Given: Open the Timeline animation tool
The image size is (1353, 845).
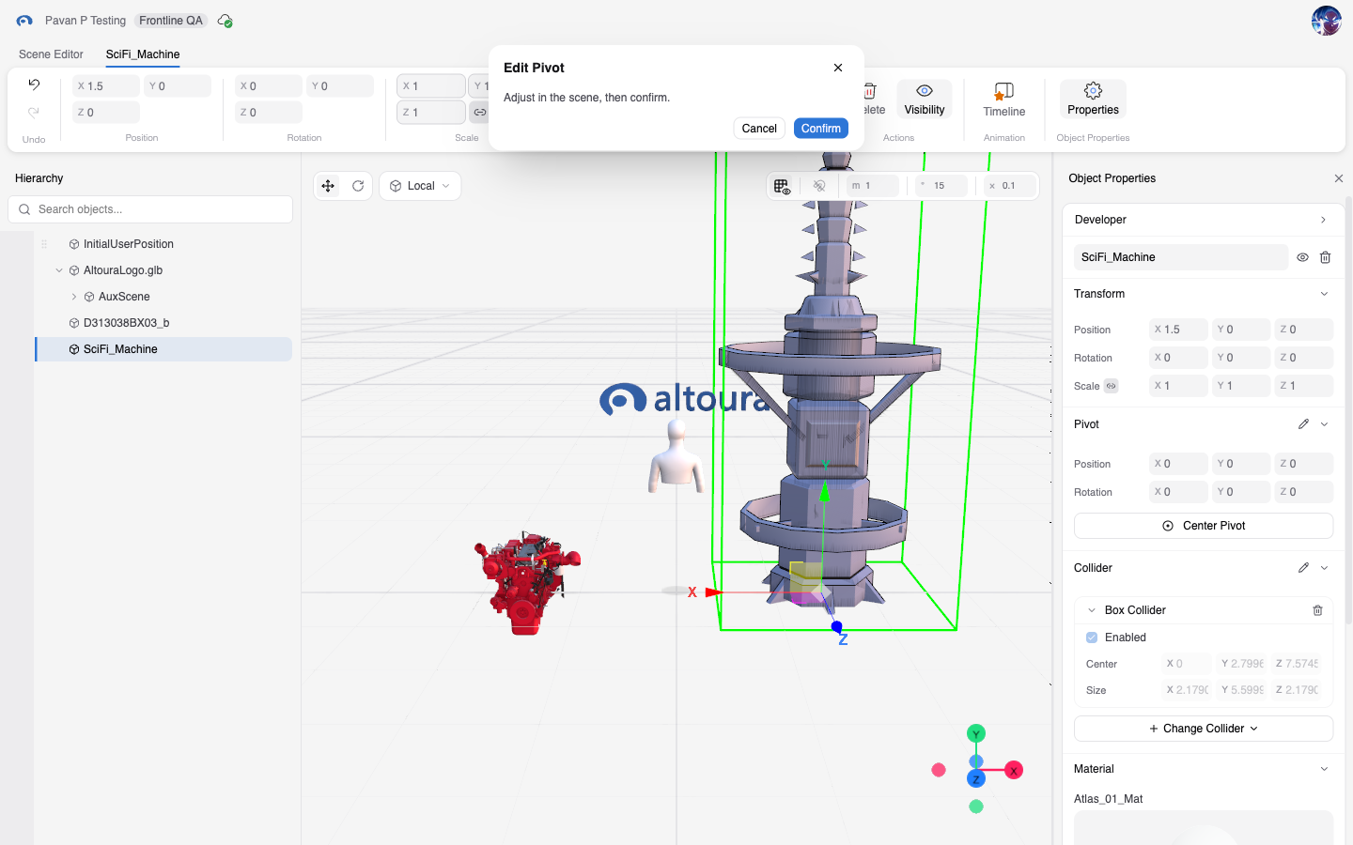Looking at the screenshot, I should click(1004, 99).
